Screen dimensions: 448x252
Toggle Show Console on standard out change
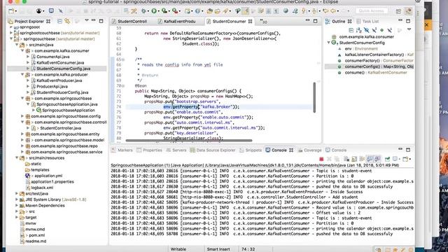click(370, 159)
